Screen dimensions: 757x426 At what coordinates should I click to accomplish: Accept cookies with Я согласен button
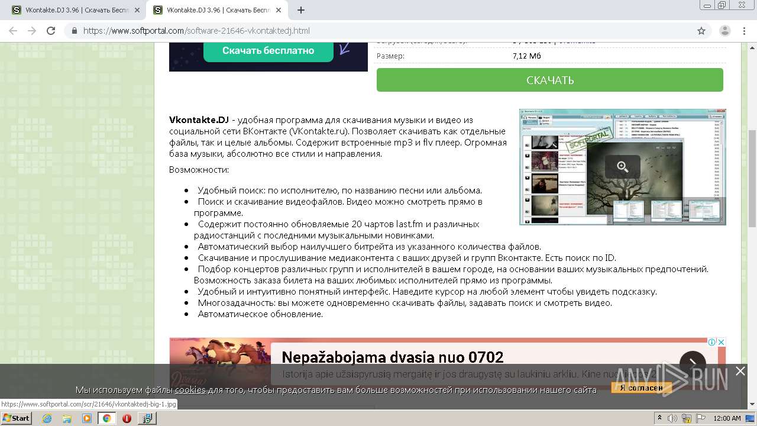point(642,388)
